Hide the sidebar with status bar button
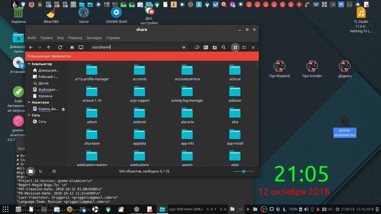Image resolution: width=381 pixels, height=214 pixels. (54, 171)
